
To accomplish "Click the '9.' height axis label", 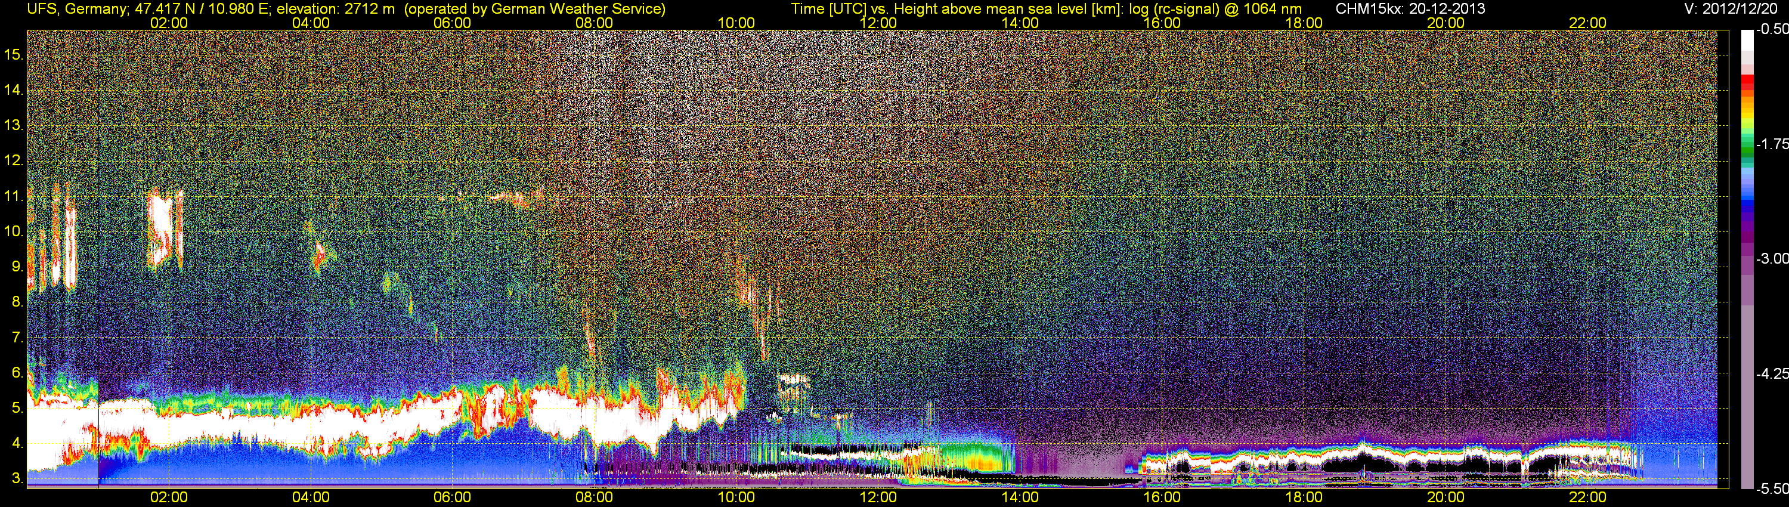I will pos(17,267).
